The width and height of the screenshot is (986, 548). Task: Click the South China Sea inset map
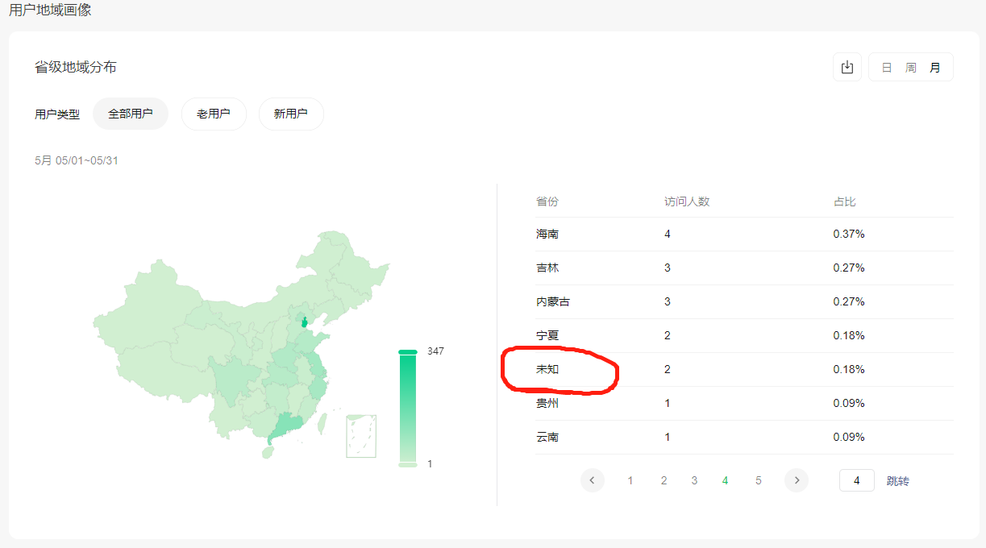(x=361, y=436)
